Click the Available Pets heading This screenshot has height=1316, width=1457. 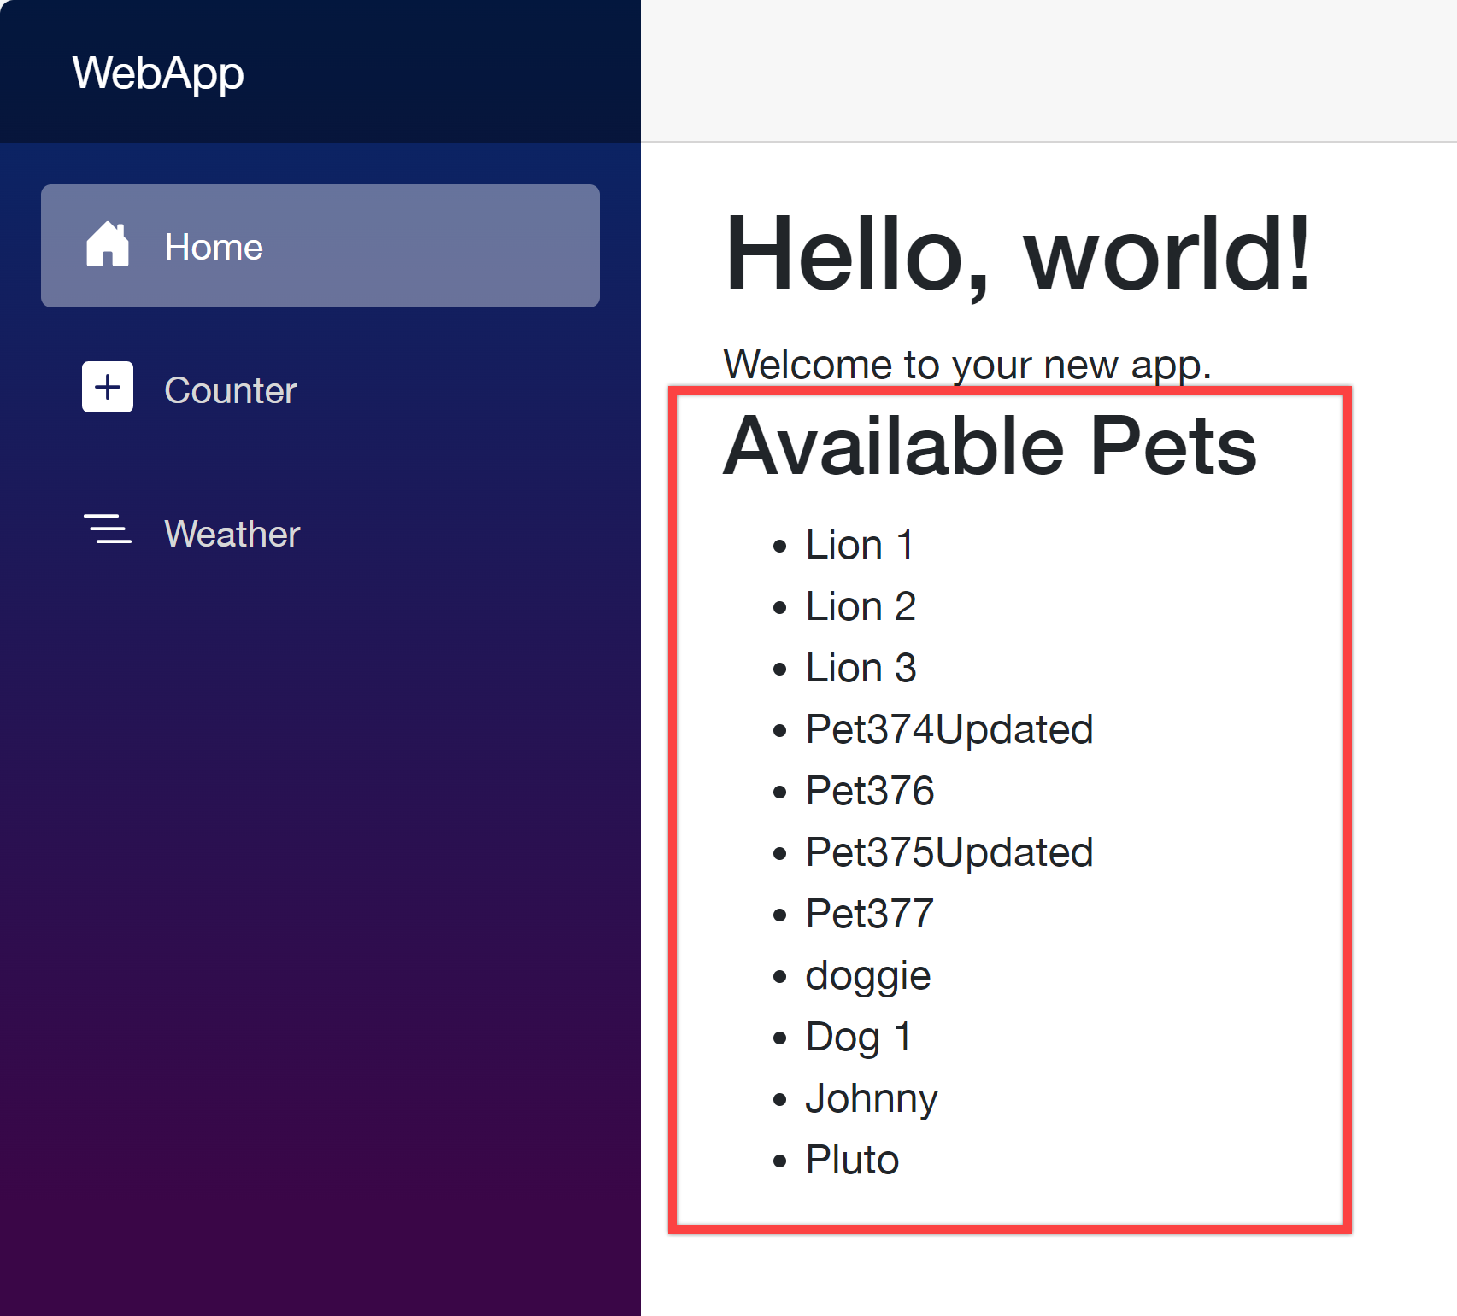[990, 446]
